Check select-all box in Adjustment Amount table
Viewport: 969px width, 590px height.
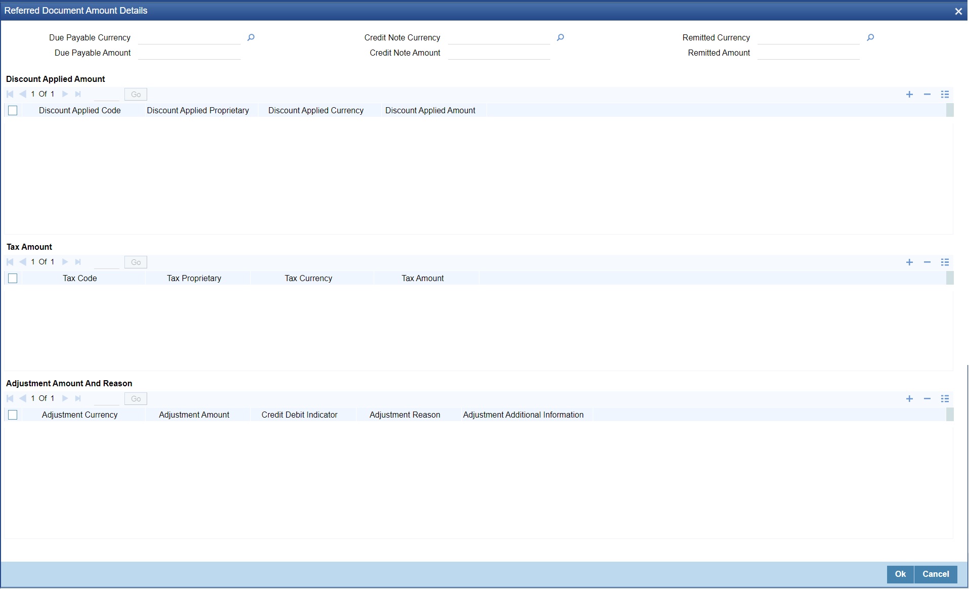click(13, 415)
